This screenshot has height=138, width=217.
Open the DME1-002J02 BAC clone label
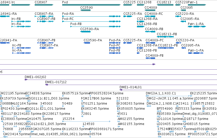coord(35,77)
